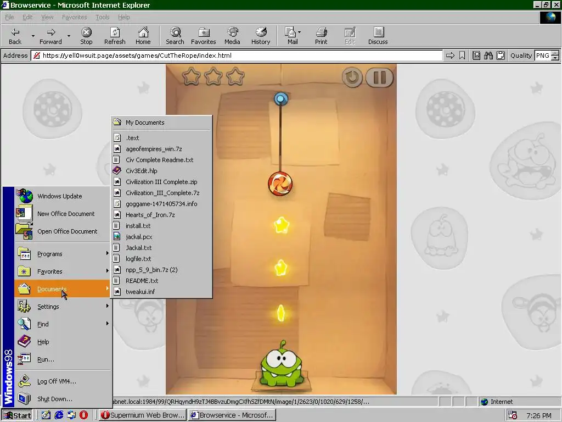Select Documents in Start menu
This screenshot has width=562, height=422.
pyautogui.click(x=62, y=289)
